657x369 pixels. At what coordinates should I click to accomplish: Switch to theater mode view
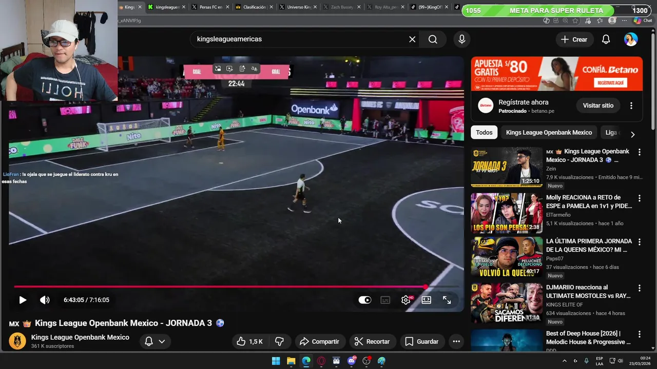426,300
